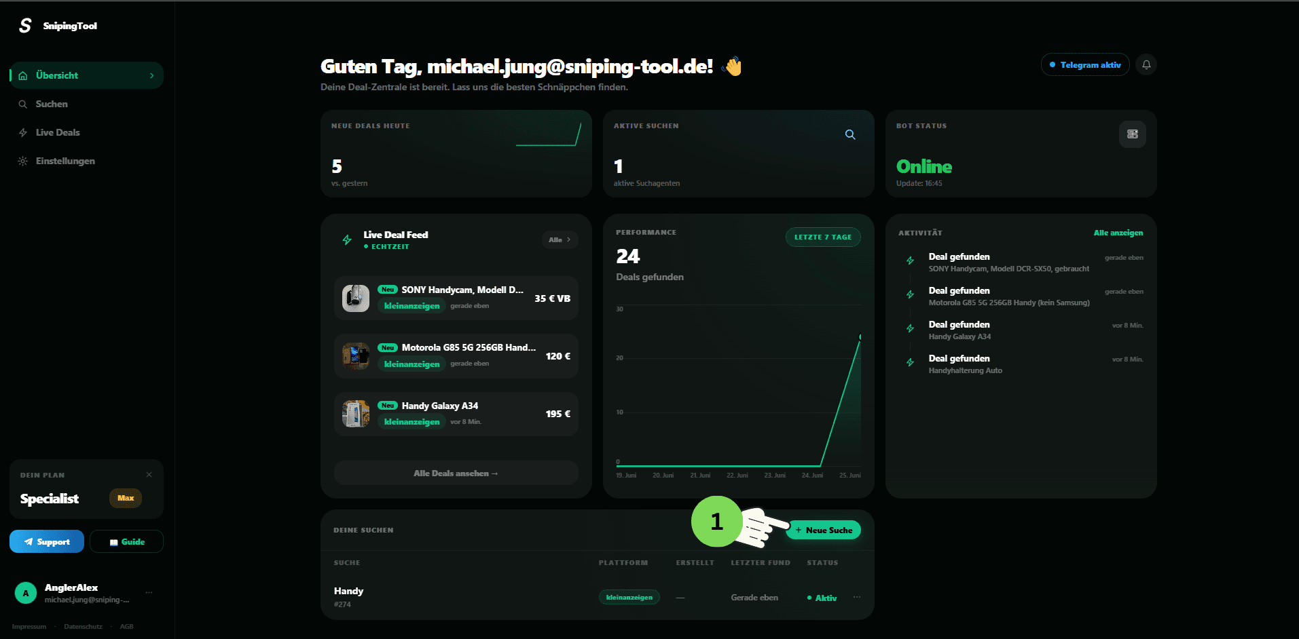Open Handyhalterung Auto activity entry
This screenshot has width=1299, height=639.
coord(1021,364)
